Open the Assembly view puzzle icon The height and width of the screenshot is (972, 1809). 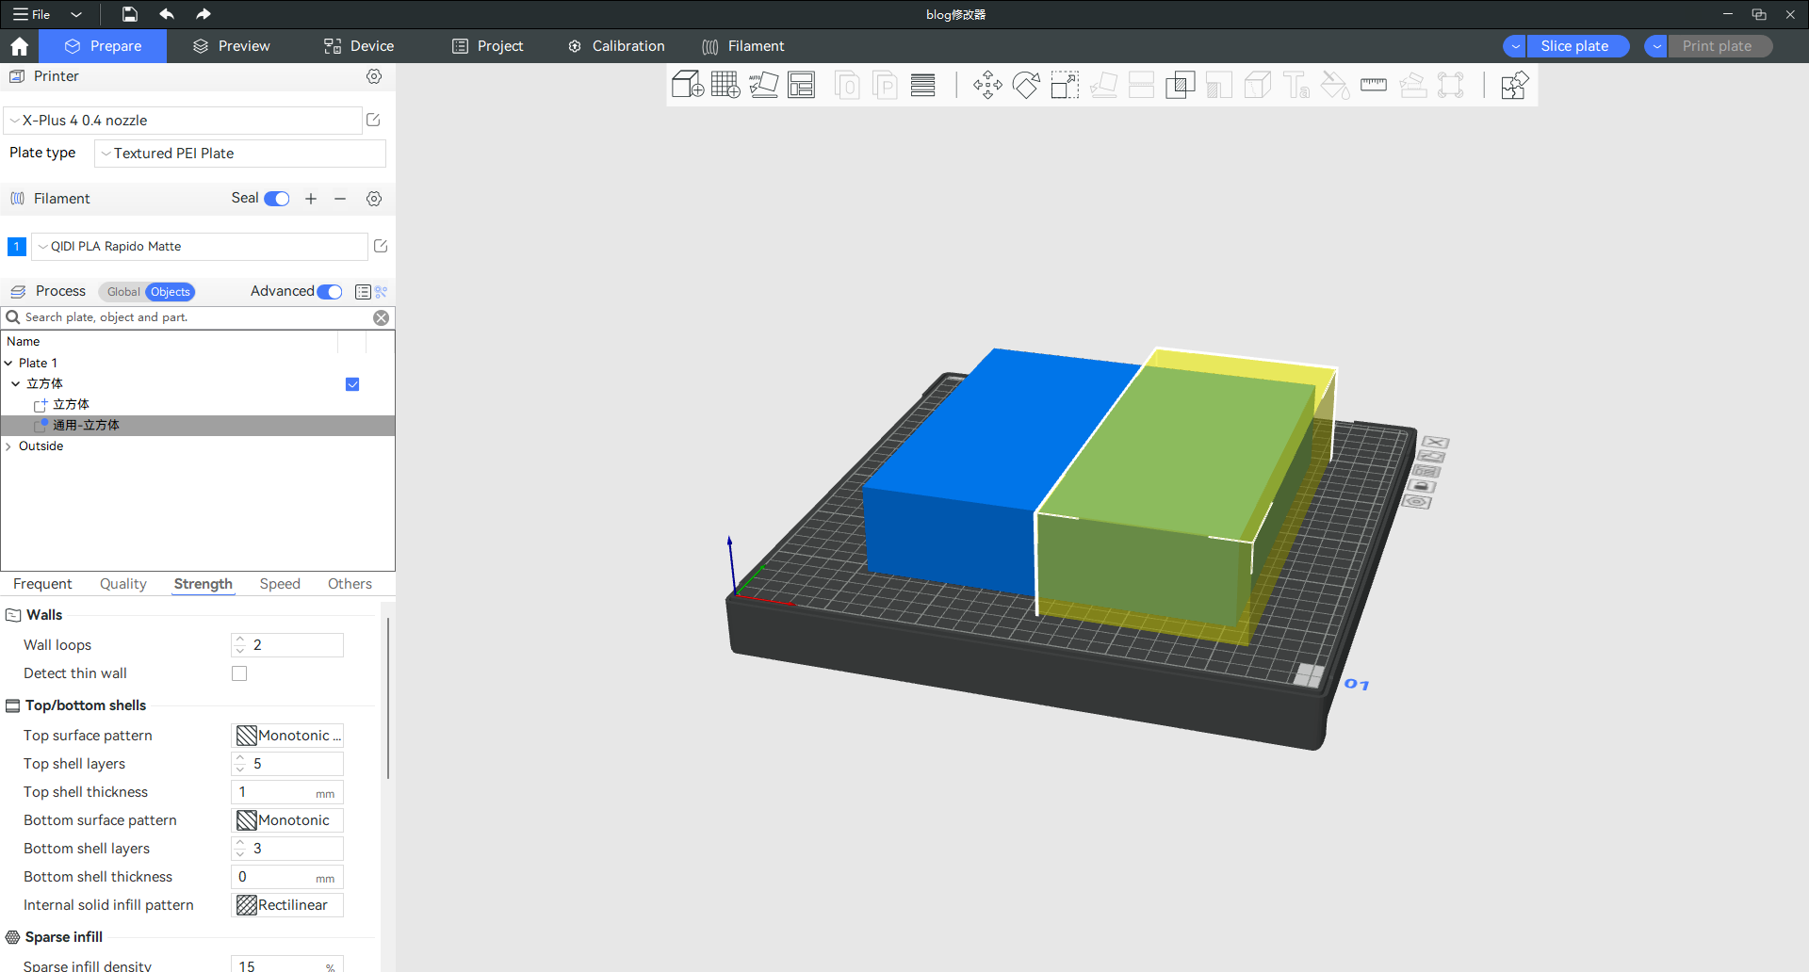click(1514, 85)
